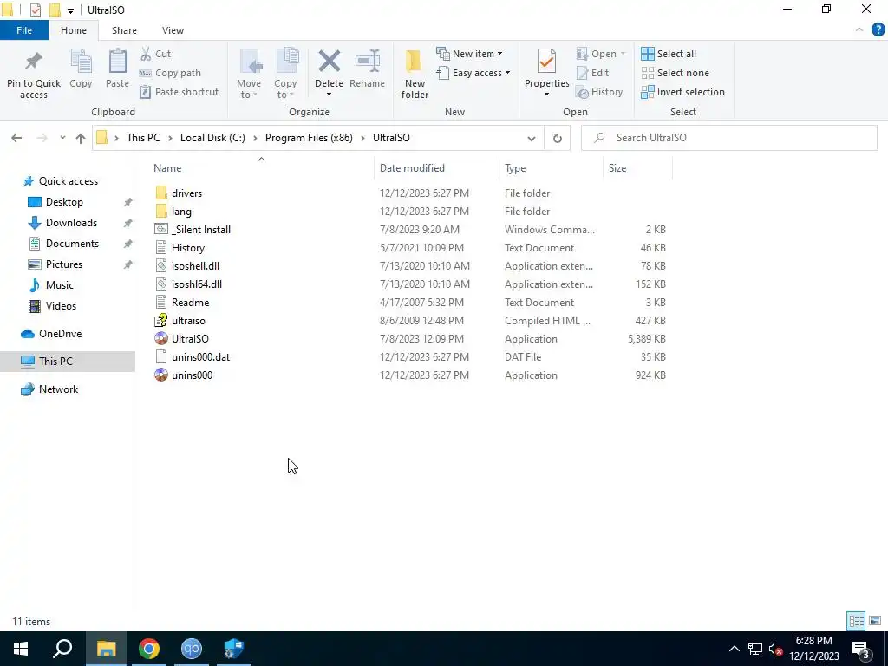Screen dimensions: 888x666
Task: Switch to the View ribbon tab
Action: [x=173, y=30]
